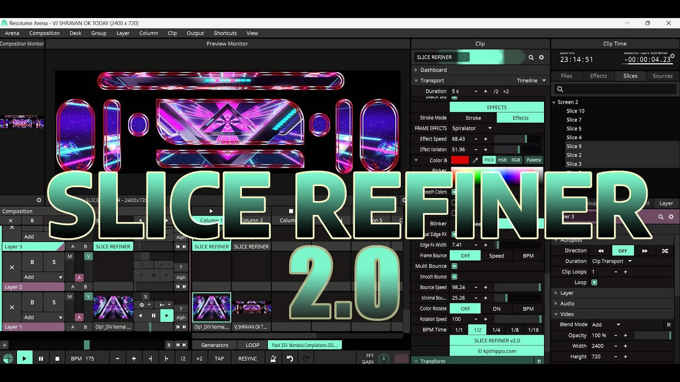Toggle Layer 1 solo S button
680x382 pixels.
tap(54, 302)
